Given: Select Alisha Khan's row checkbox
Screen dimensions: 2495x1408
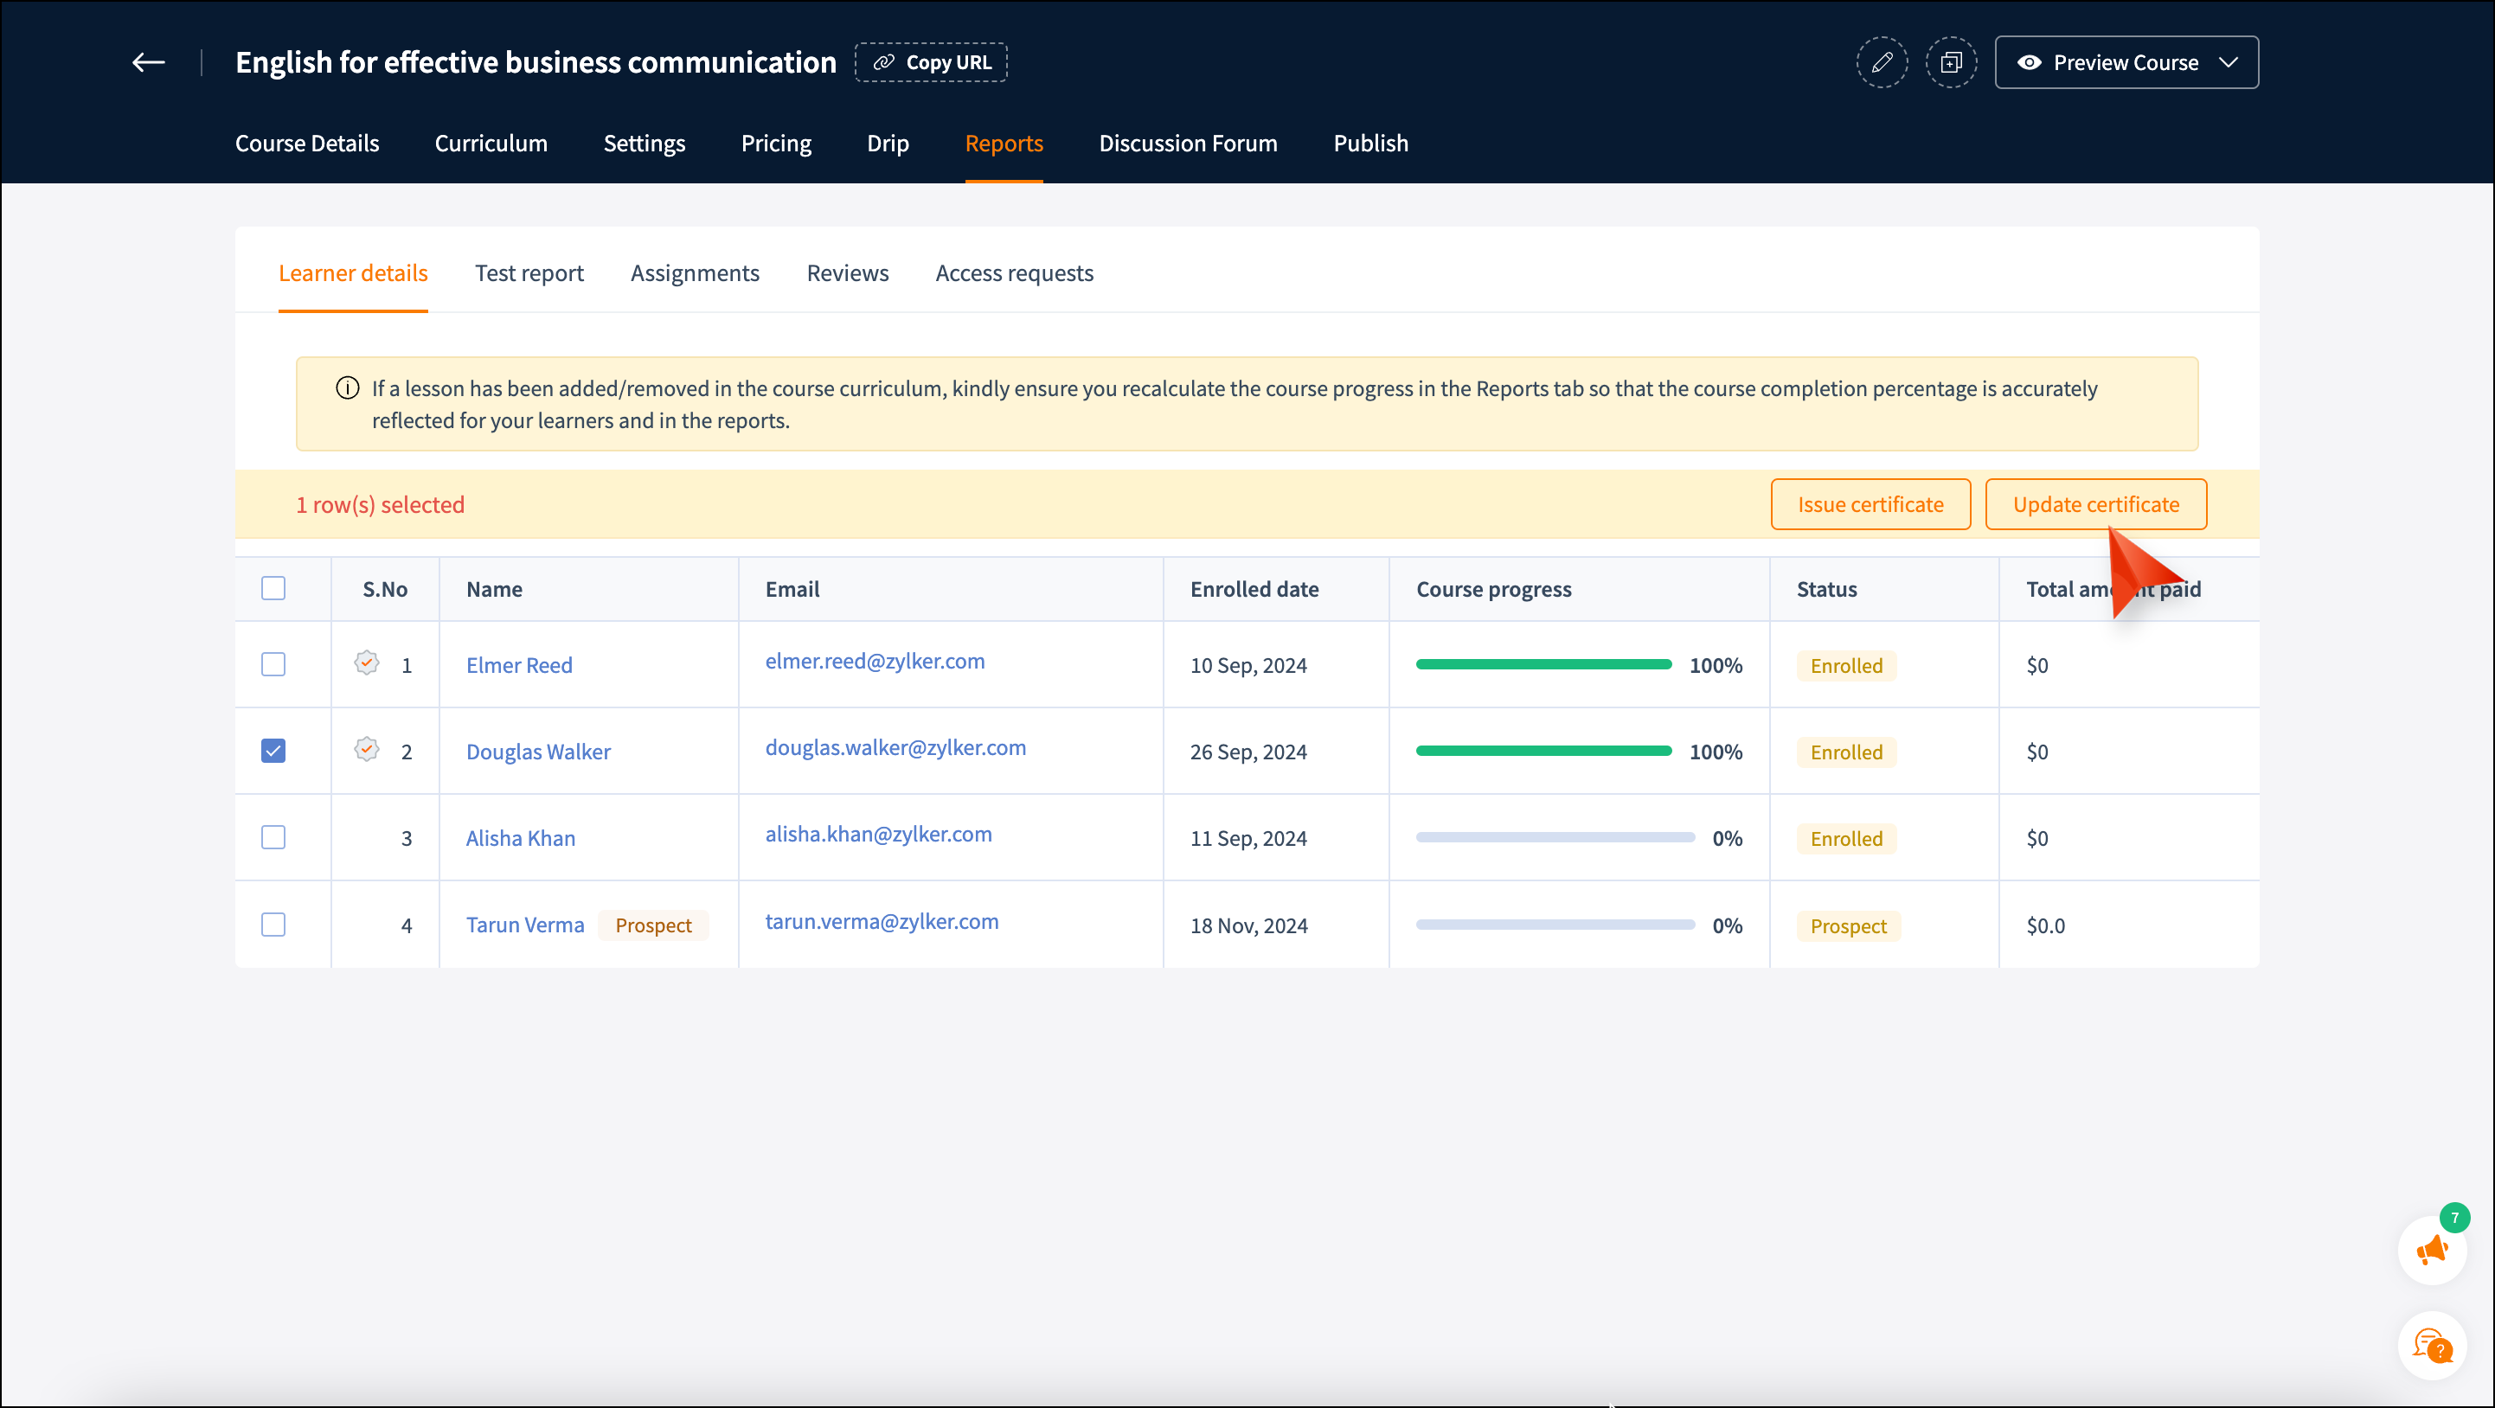Looking at the screenshot, I should coord(273,838).
